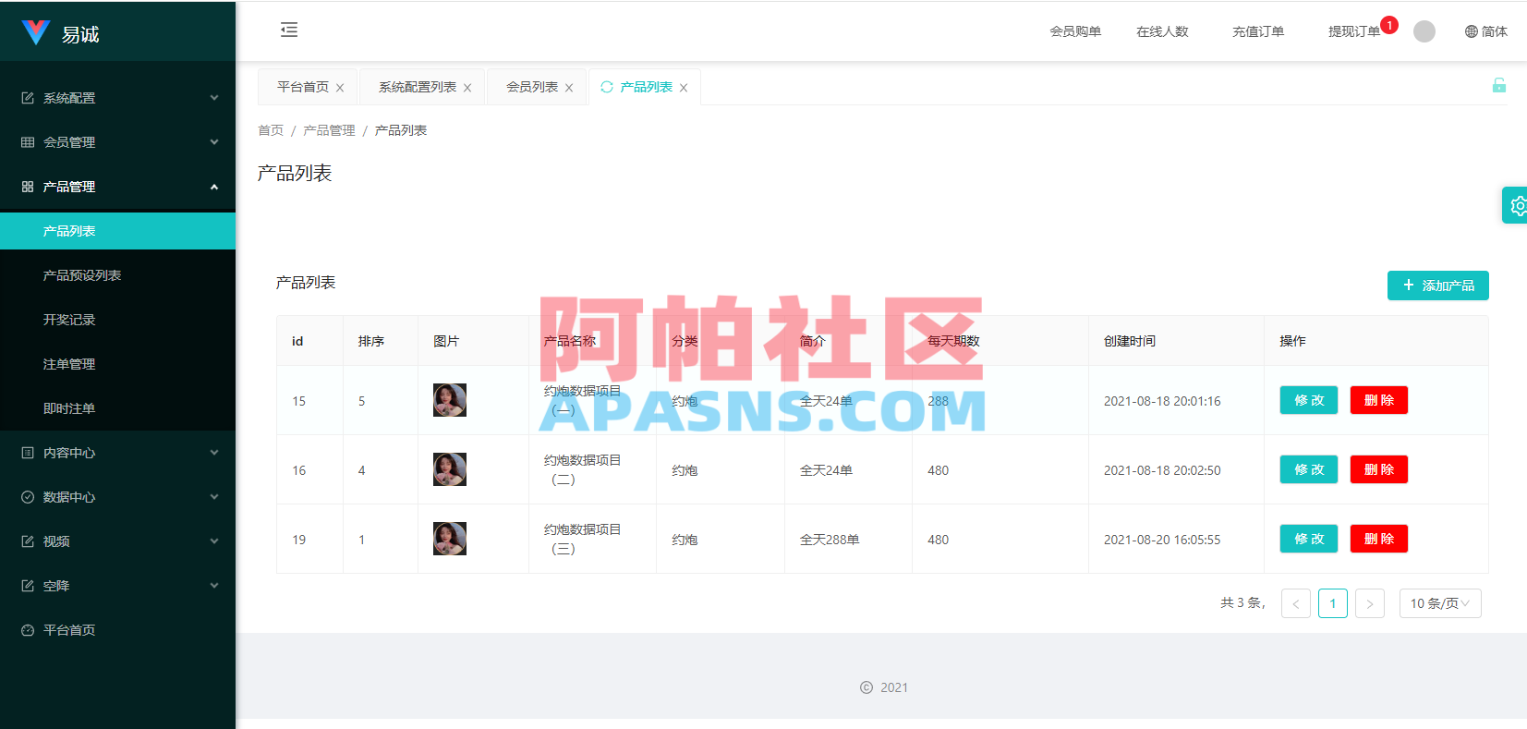This screenshot has height=729, width=1527.
Task: Click the 系统配置 edit icon in sidebar
Action: [28, 98]
